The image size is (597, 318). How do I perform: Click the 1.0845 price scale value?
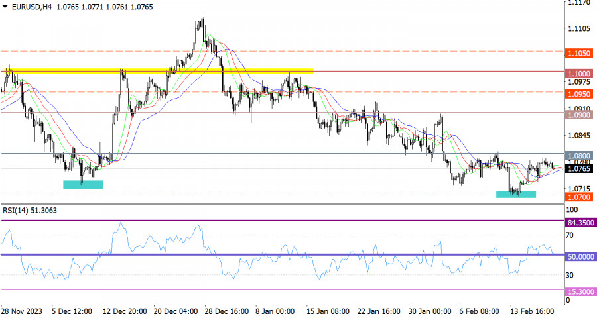click(579, 136)
